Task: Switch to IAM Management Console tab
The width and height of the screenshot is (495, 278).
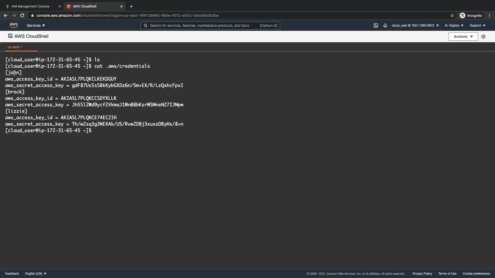Action: 30,6
